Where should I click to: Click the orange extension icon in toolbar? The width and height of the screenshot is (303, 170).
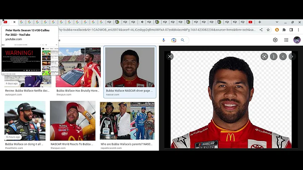pos(277,30)
